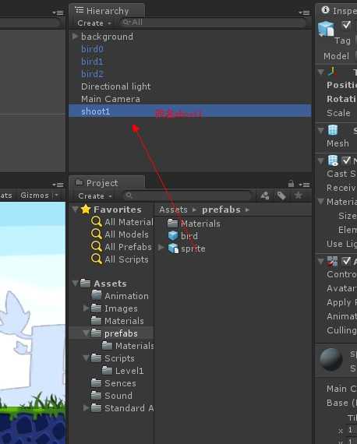Image resolution: width=357 pixels, height=444 pixels.
Task: Click All Scripts search icon
Action: [97, 259]
